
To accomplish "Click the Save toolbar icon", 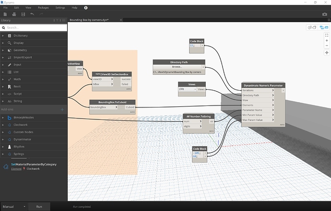I will pyautogui.click(x=23, y=14).
